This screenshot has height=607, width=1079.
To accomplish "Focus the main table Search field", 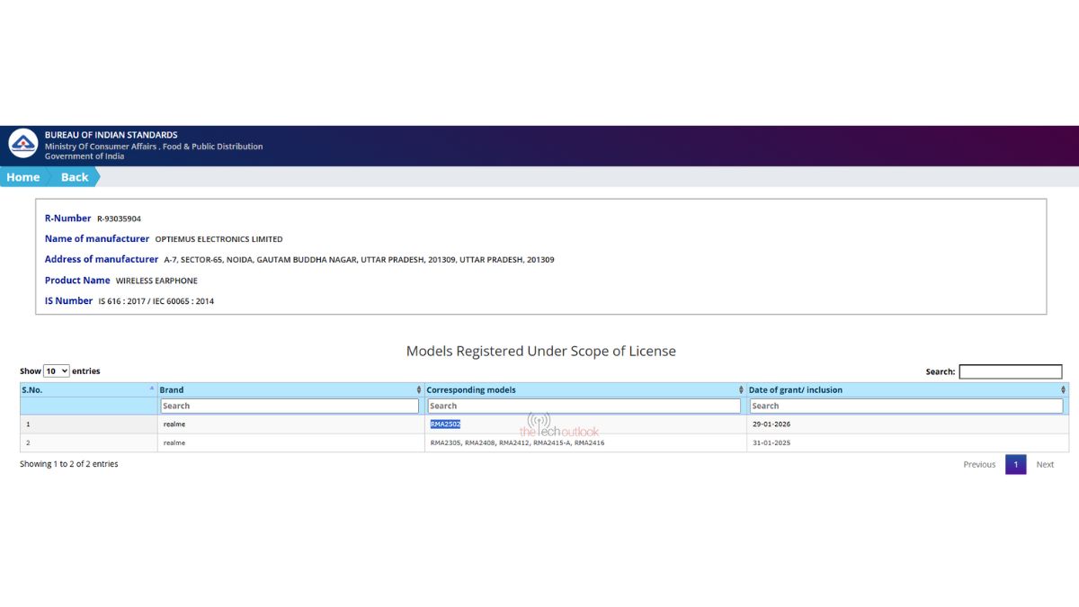I will (x=1010, y=371).
